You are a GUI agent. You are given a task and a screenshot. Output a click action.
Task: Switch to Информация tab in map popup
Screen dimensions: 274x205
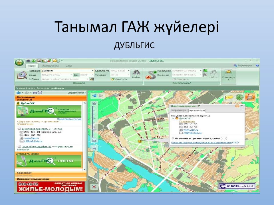coord(179,111)
